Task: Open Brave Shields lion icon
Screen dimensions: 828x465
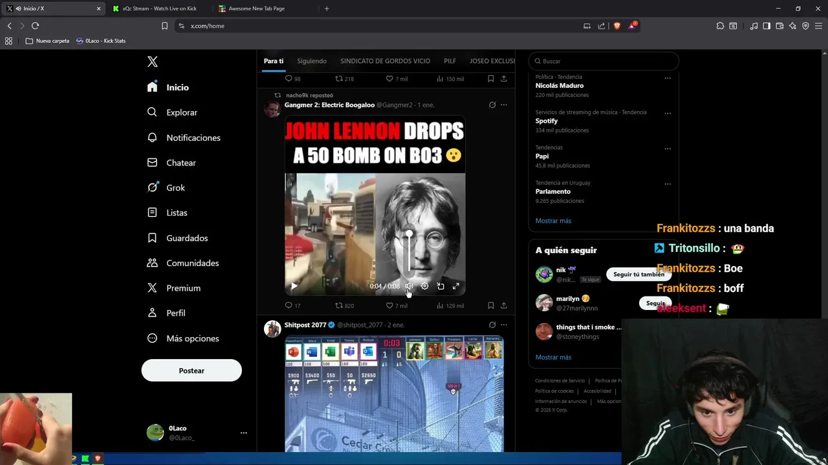Action: coord(616,26)
